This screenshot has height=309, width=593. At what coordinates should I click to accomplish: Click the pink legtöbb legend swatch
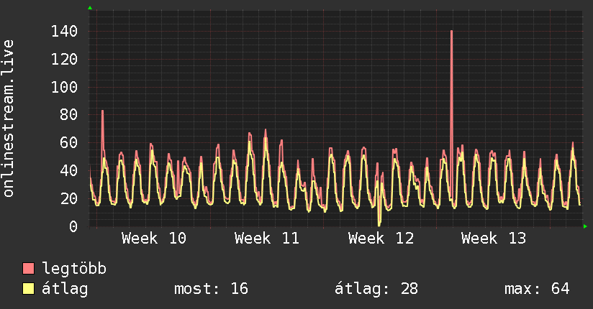click(28, 268)
